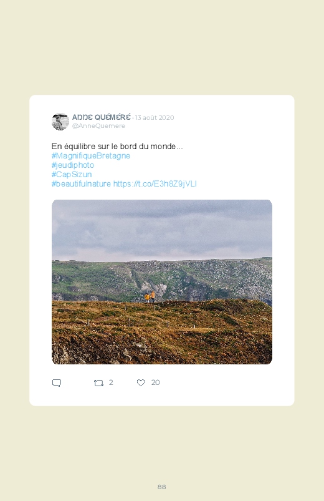Click the 13 août 2020 date
Image resolution: width=324 pixels, height=501 pixels.
155,117
